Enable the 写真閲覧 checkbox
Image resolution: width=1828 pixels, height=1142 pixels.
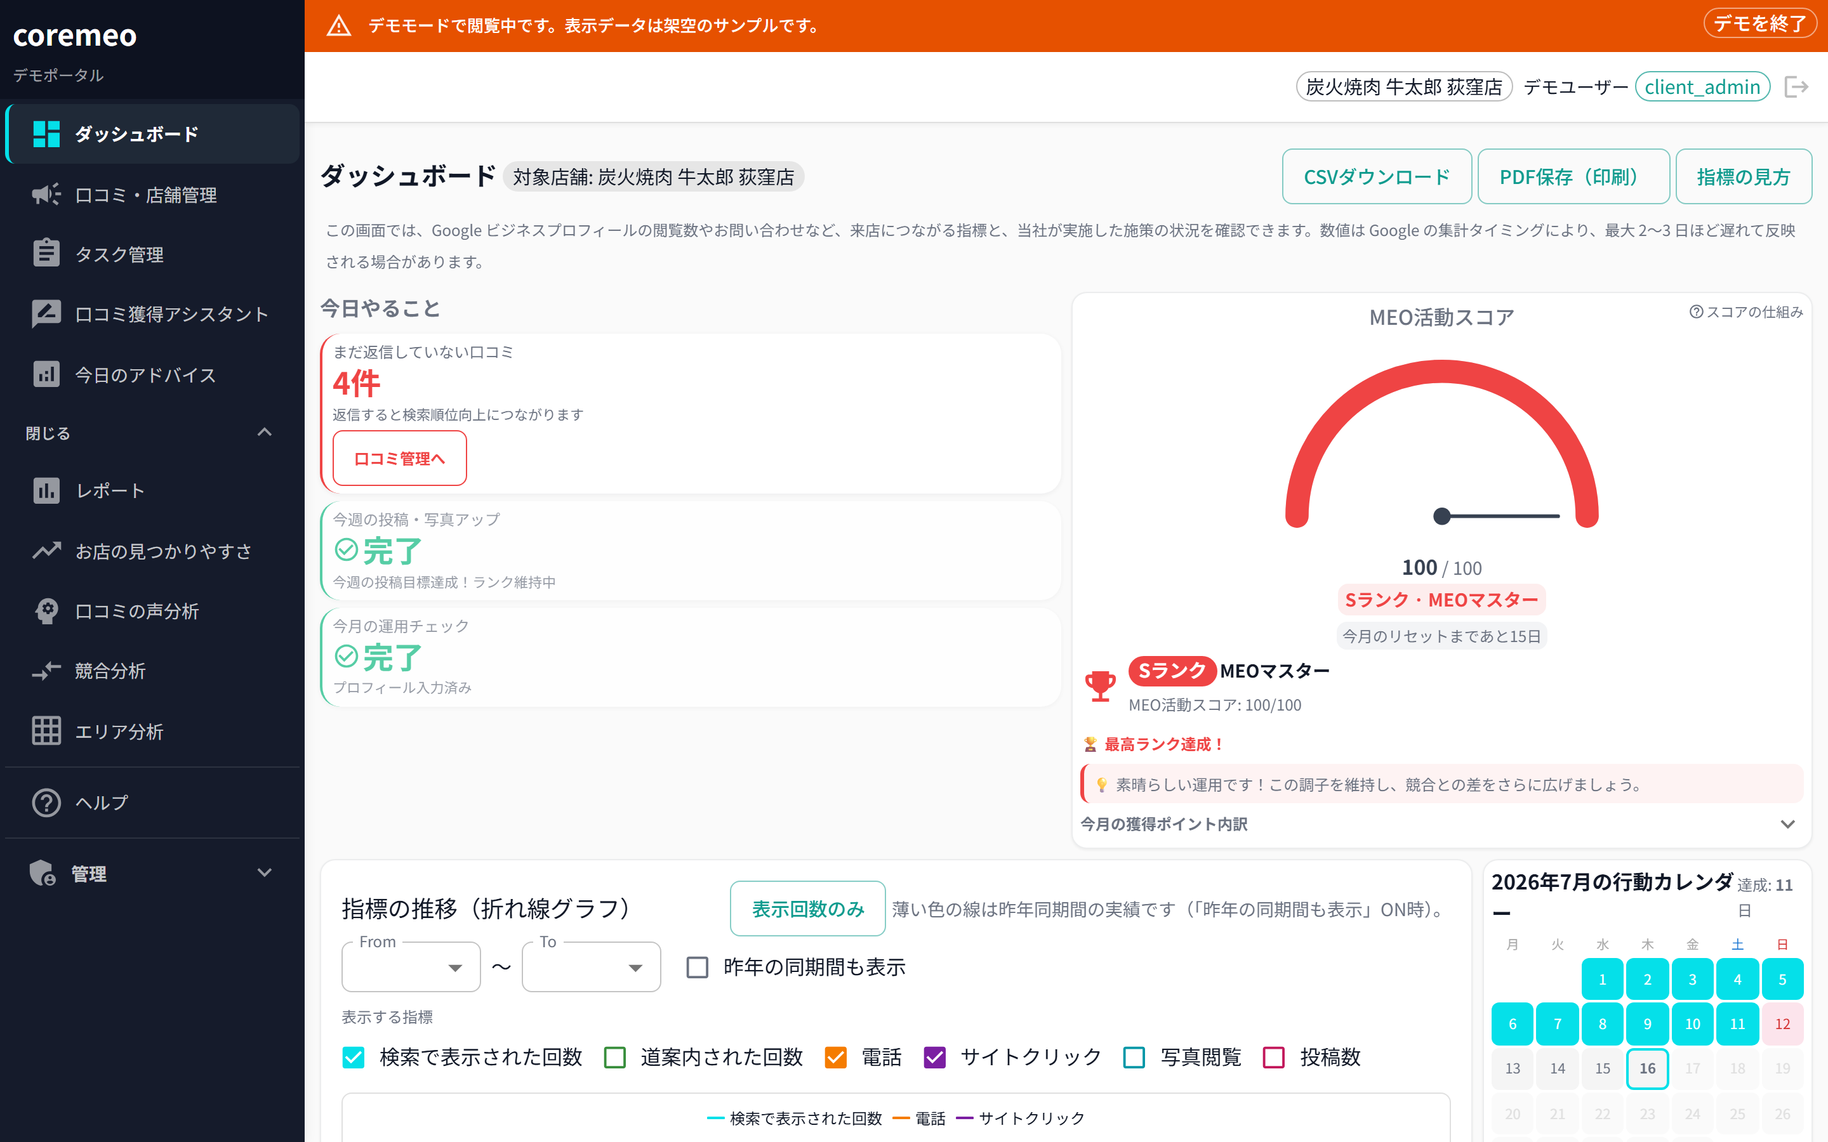click(1134, 1056)
